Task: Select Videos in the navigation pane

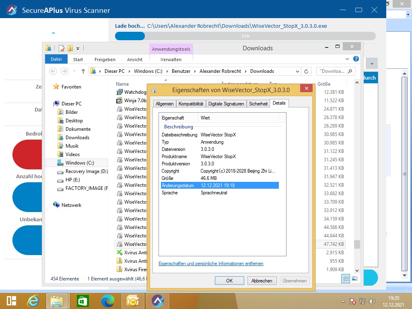Action: point(69,154)
